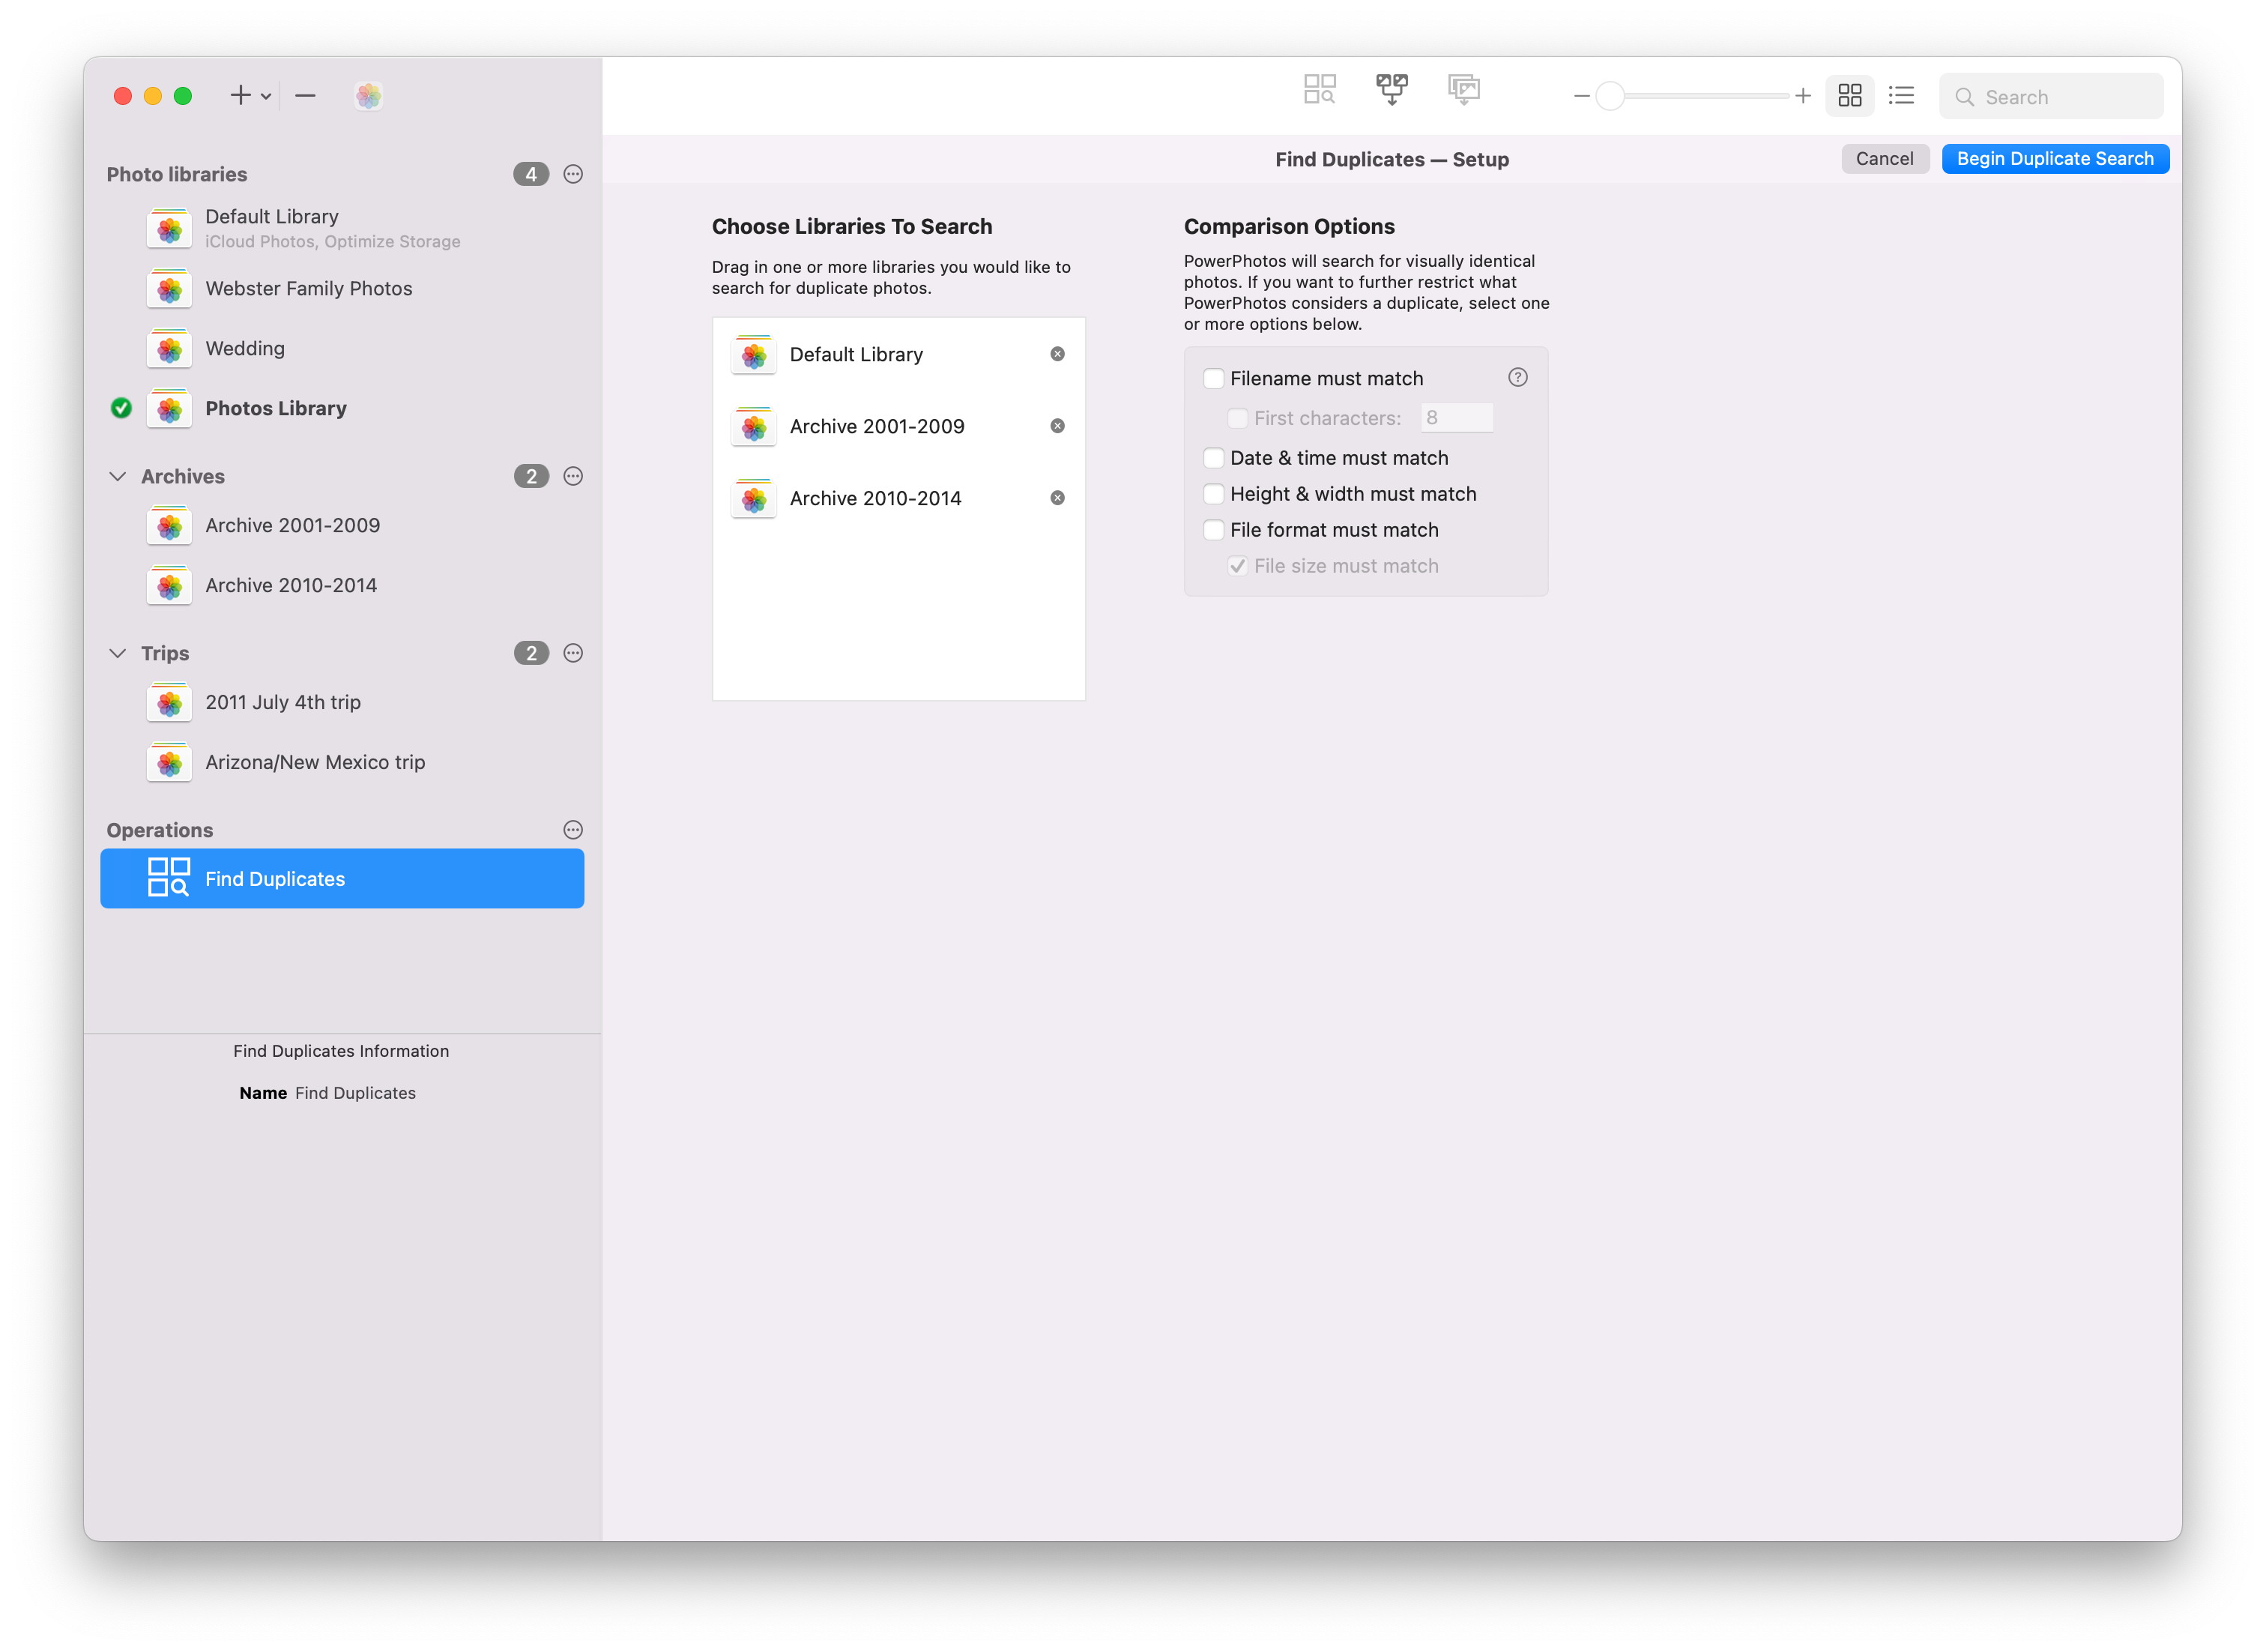2266x1652 pixels.
Task: Enable Date & time must match
Action: pos(1213,458)
